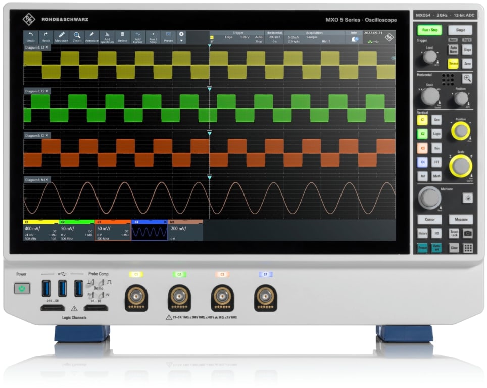Toggle channel C1 hardware button

click(x=423, y=120)
